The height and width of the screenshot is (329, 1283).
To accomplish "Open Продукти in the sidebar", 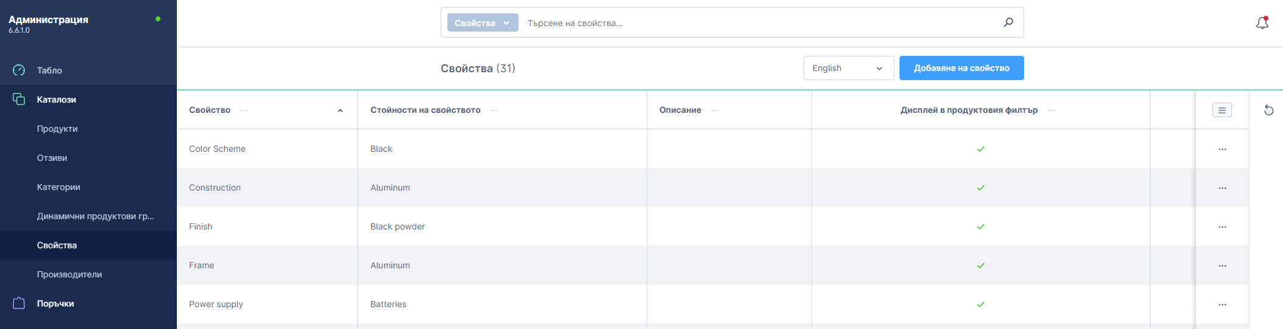I will pyautogui.click(x=57, y=129).
